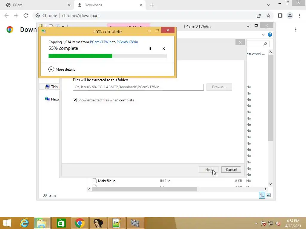
Task: Open Chrome profile avatar
Action: [290, 16]
